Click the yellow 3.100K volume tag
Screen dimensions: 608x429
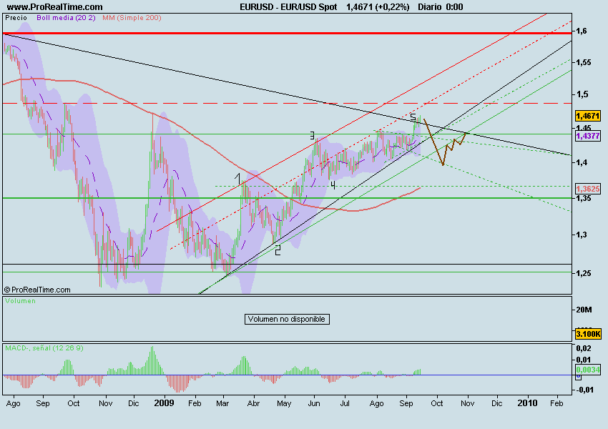point(588,334)
